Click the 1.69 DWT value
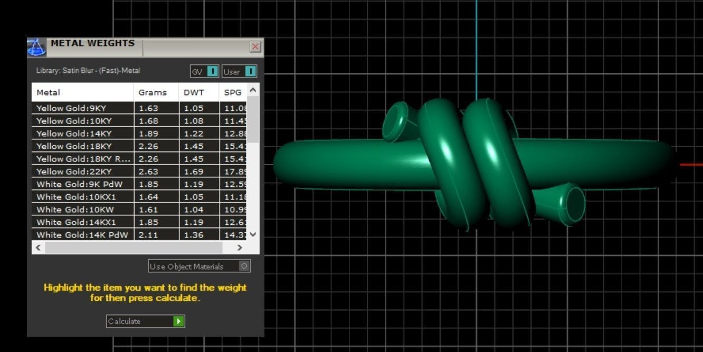Image resolution: width=703 pixels, height=352 pixels. click(194, 172)
